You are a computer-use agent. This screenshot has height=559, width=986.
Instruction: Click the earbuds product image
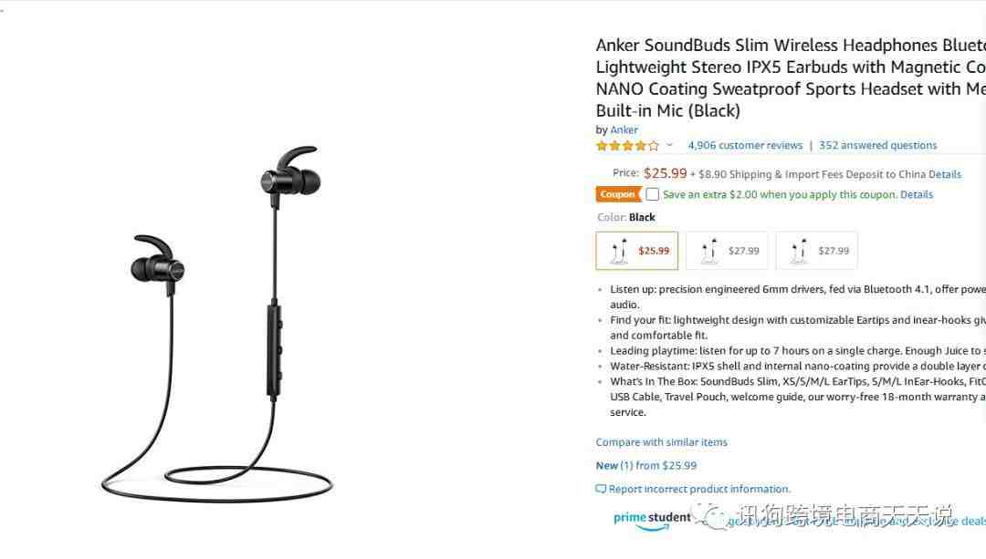[x=217, y=324]
